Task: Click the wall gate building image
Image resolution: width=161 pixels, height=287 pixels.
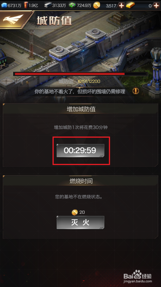Action: (80, 51)
